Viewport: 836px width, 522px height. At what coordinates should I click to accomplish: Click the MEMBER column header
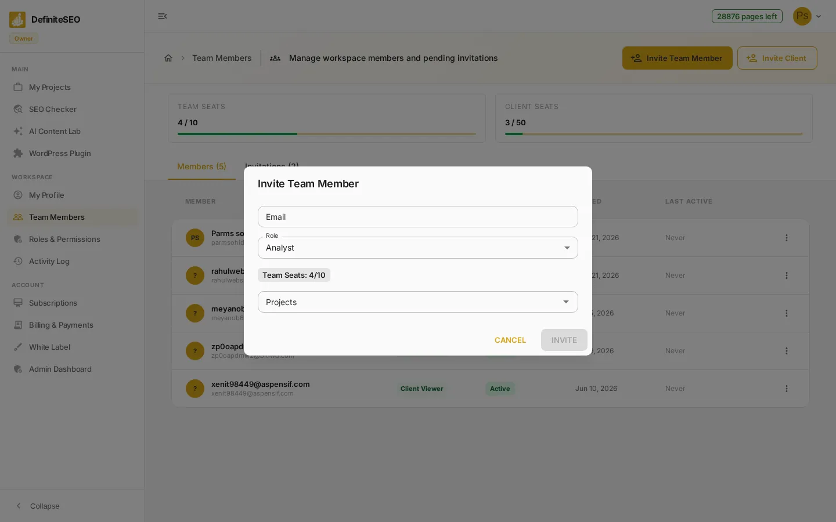(200, 201)
